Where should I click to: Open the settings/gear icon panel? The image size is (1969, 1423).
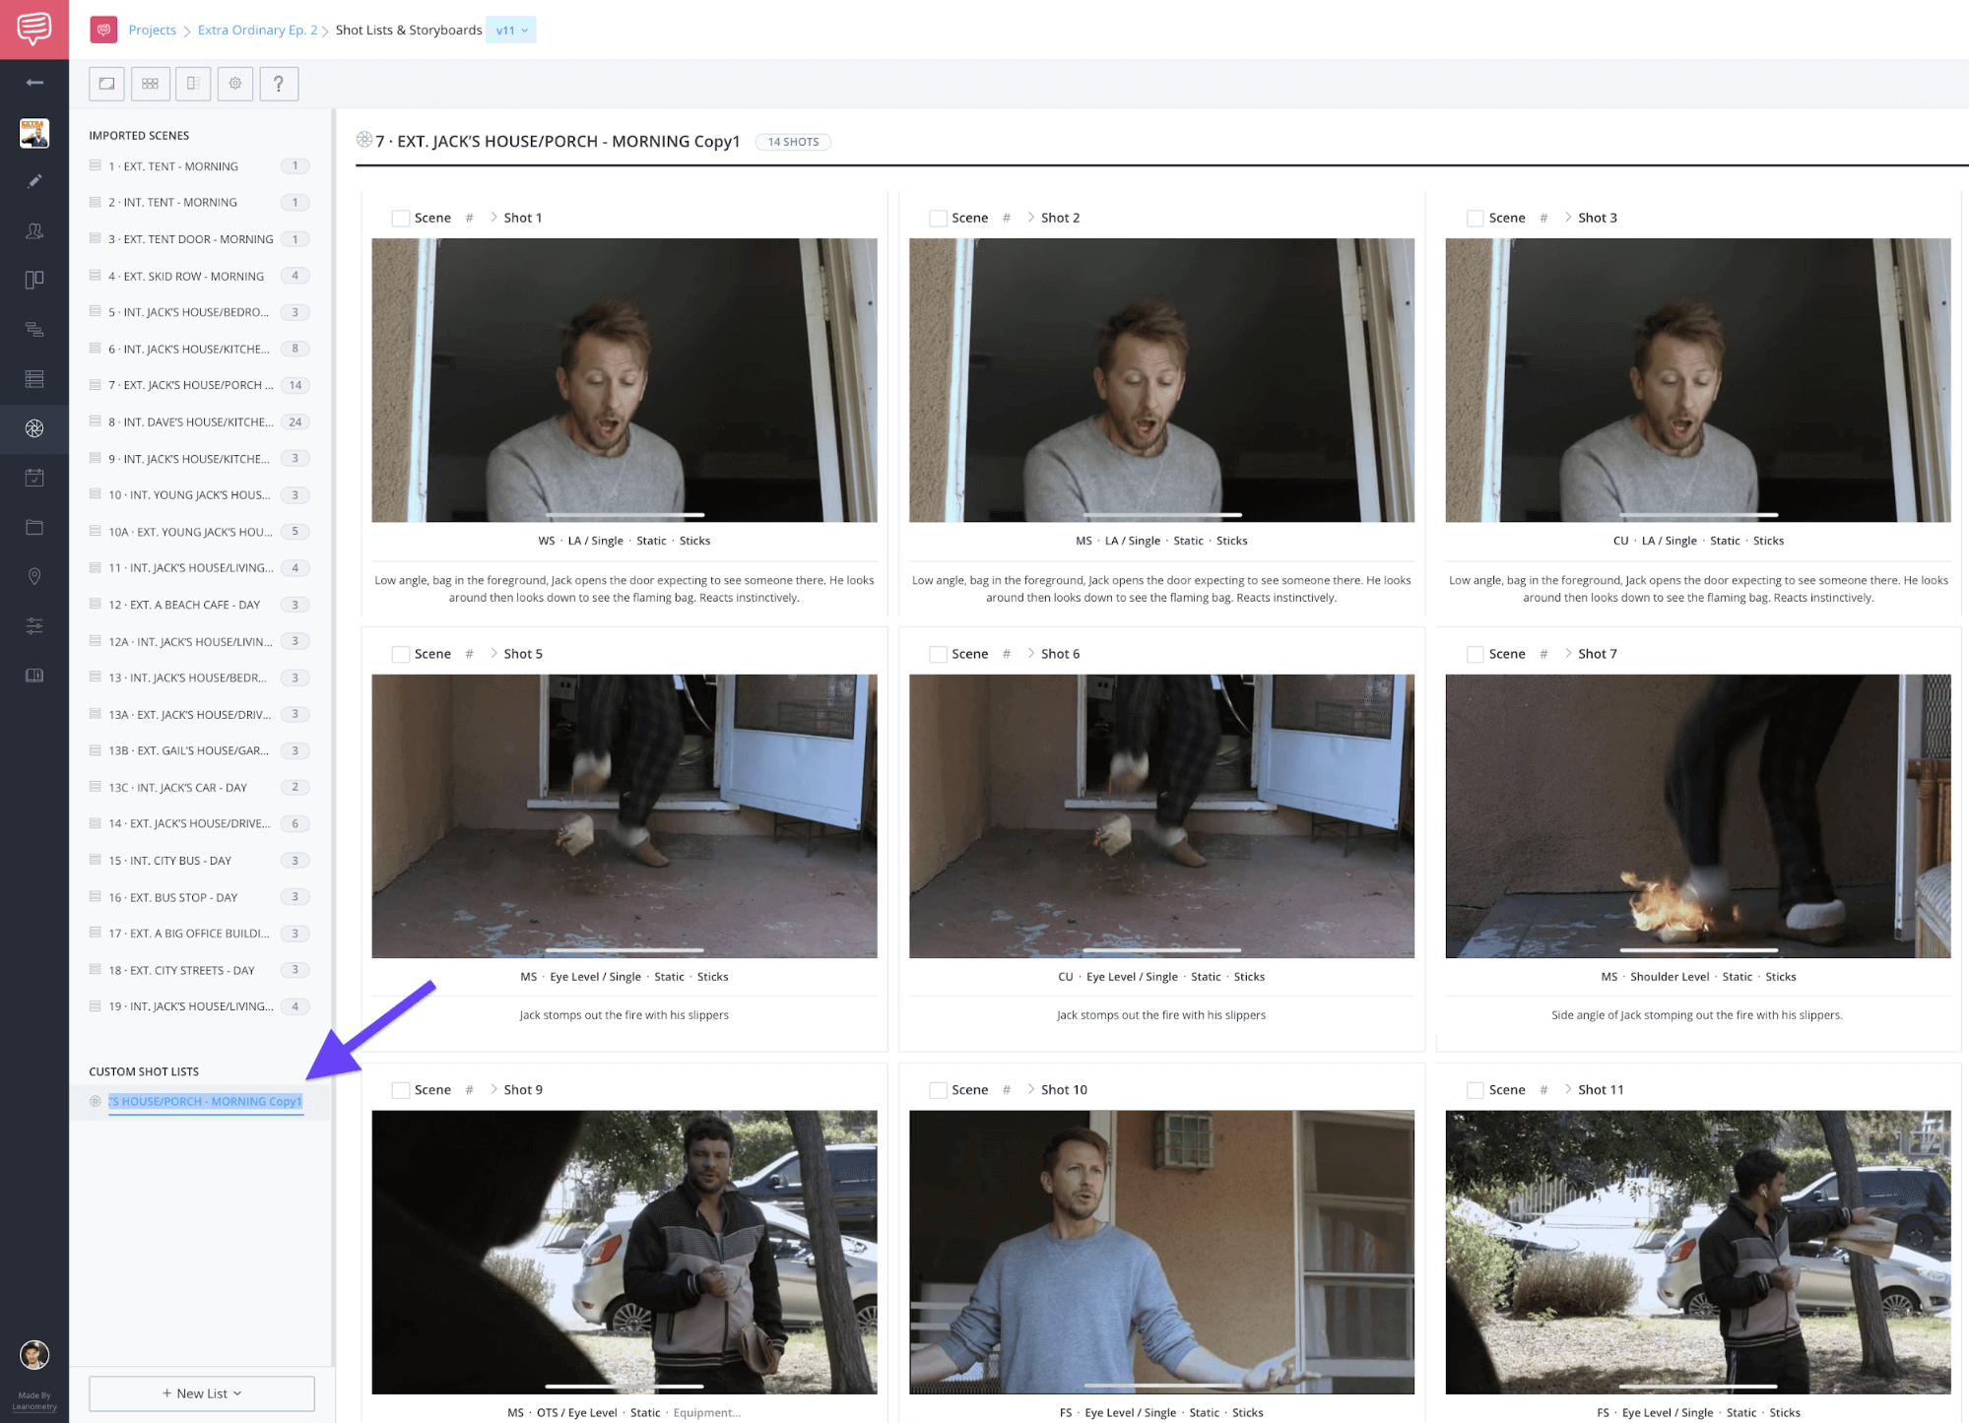[x=233, y=86]
